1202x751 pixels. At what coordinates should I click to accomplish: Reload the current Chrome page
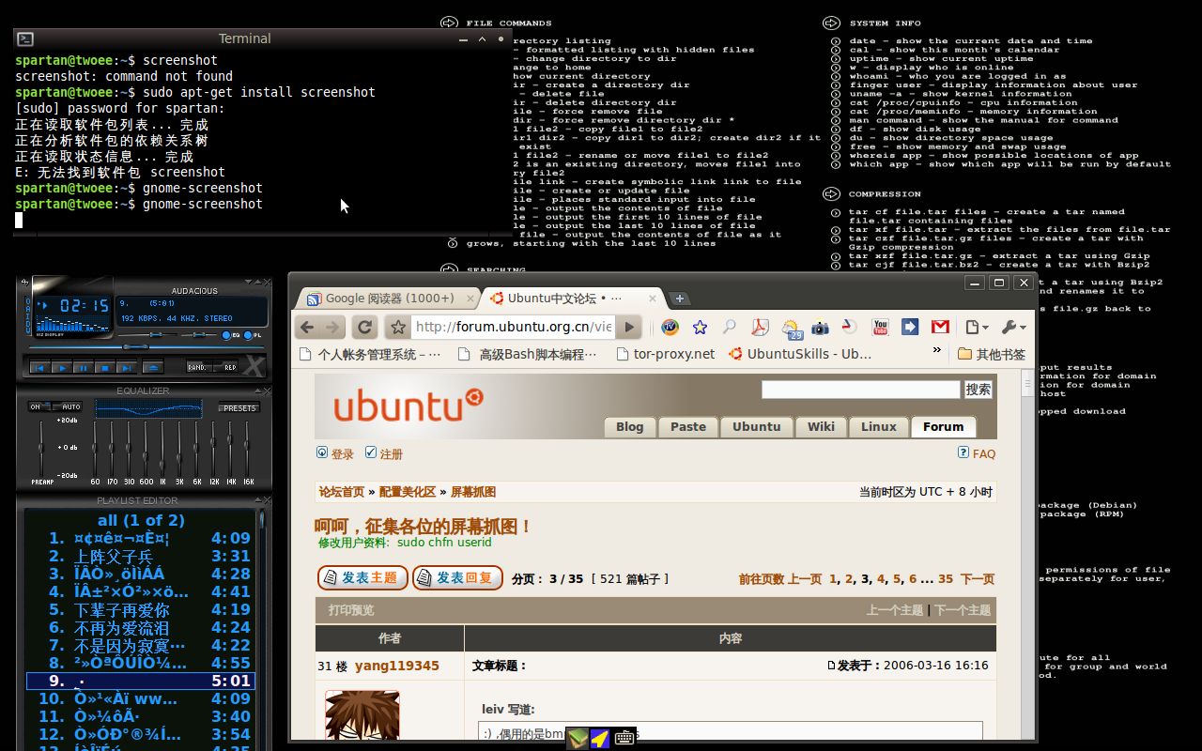click(364, 327)
